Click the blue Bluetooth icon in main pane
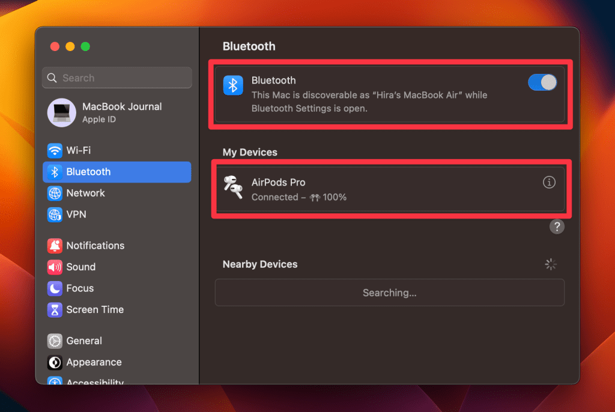This screenshot has width=615, height=412. [x=233, y=85]
